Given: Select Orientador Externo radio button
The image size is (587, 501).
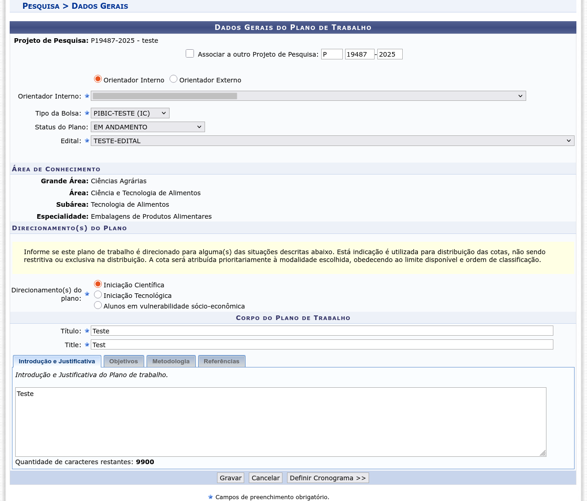Looking at the screenshot, I should (x=173, y=79).
